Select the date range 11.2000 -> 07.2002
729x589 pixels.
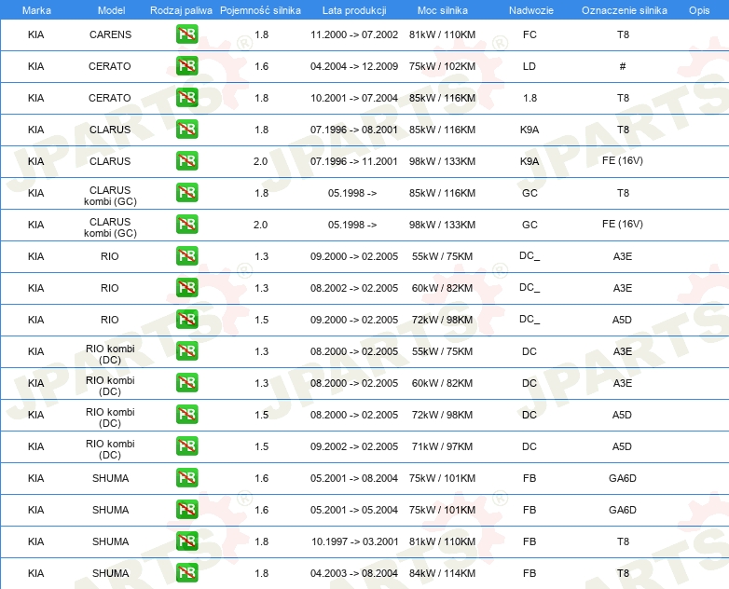coord(354,34)
